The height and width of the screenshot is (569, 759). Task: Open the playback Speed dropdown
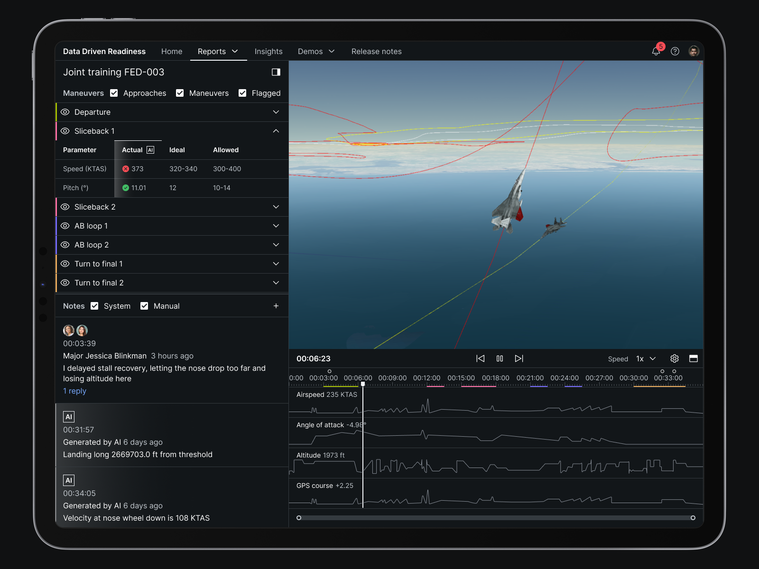point(645,359)
